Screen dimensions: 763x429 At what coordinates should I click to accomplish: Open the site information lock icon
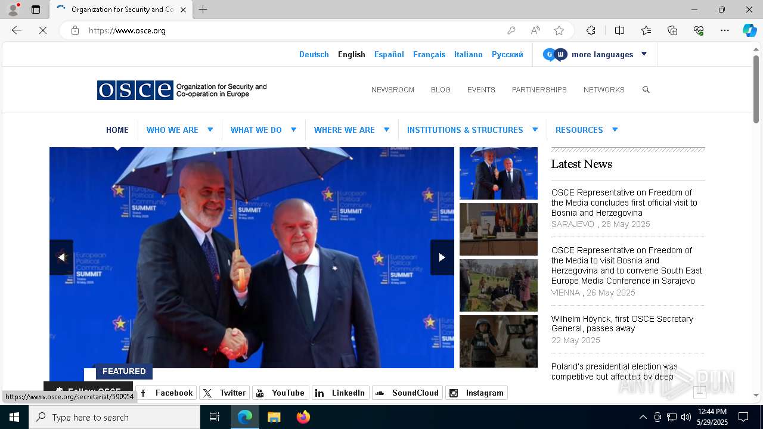pos(75,30)
